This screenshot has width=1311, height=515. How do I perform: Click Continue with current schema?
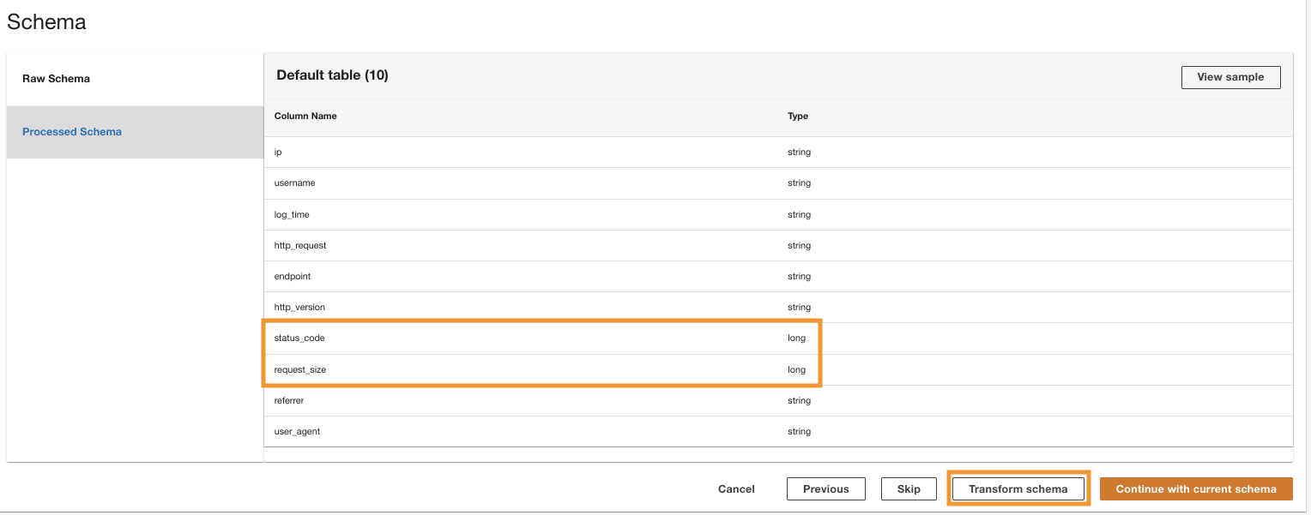[1196, 489]
